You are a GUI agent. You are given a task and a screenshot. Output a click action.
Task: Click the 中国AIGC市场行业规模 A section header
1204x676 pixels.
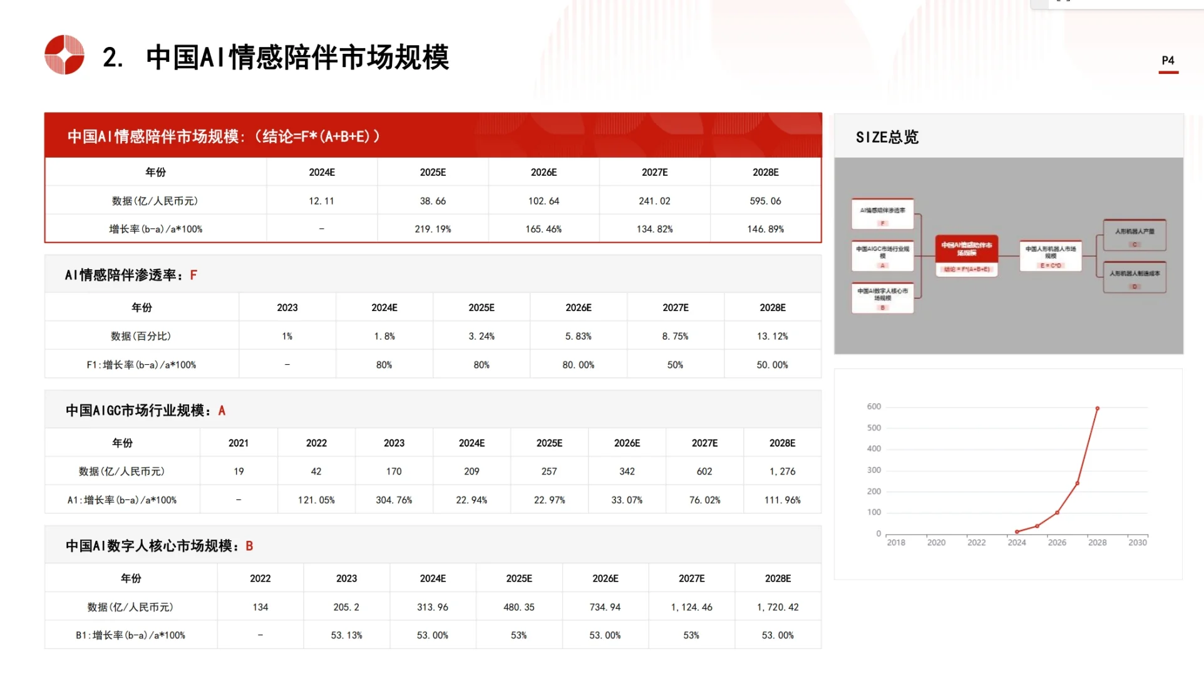(x=145, y=411)
